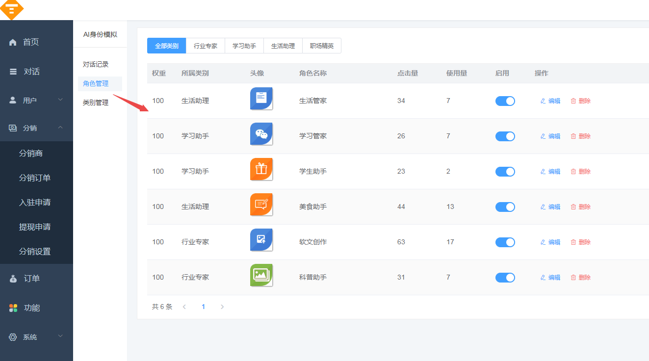Viewport: 649px width, 361px height.
Task: Click the 权重 column header
Action: click(159, 73)
